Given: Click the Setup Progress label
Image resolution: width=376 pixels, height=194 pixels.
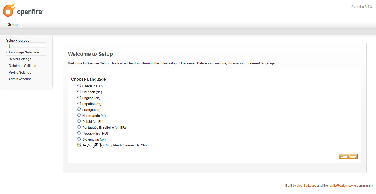Looking at the screenshot, I should click(x=18, y=41).
